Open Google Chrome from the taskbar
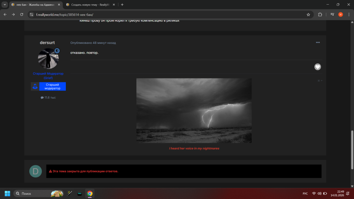The image size is (354, 199). (x=90, y=194)
